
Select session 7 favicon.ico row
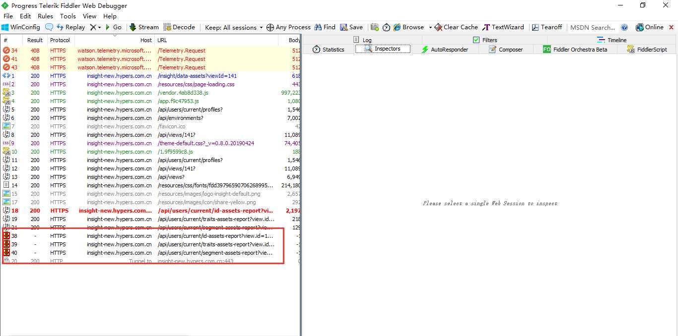click(151, 126)
